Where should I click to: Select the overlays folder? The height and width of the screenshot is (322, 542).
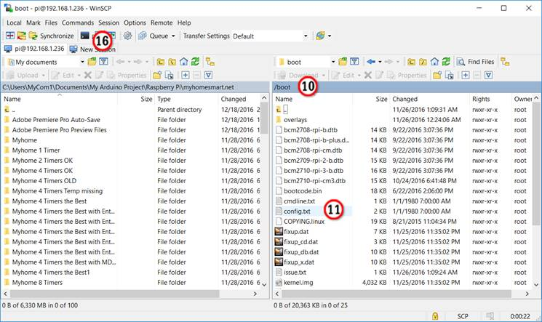coord(295,120)
